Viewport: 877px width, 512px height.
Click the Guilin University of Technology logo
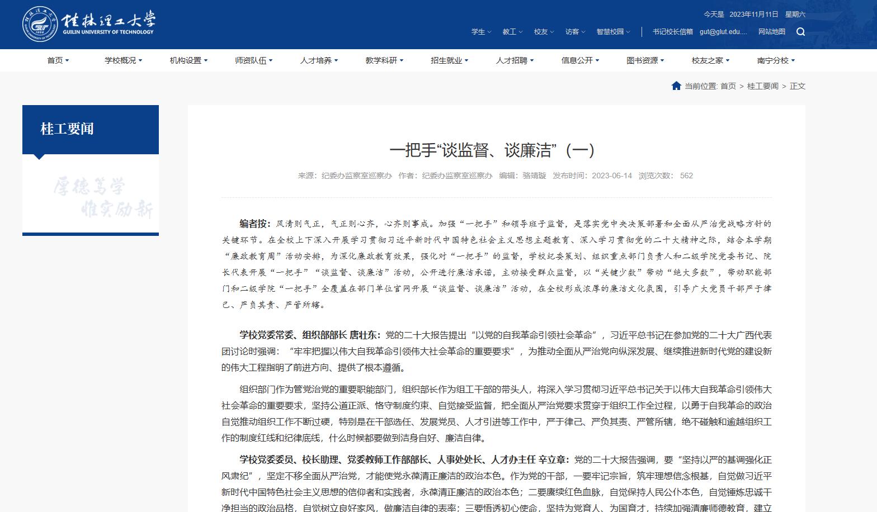(x=89, y=25)
